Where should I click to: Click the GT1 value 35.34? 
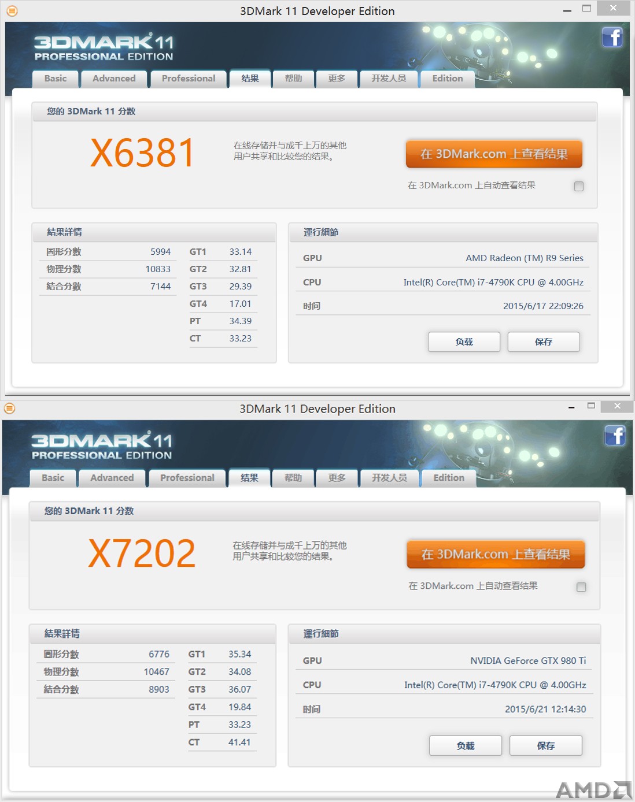(x=239, y=654)
